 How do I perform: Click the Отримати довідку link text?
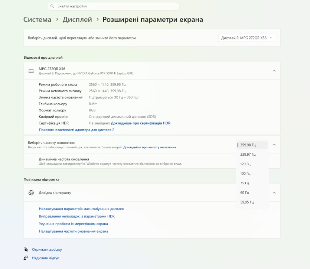(x=47, y=250)
